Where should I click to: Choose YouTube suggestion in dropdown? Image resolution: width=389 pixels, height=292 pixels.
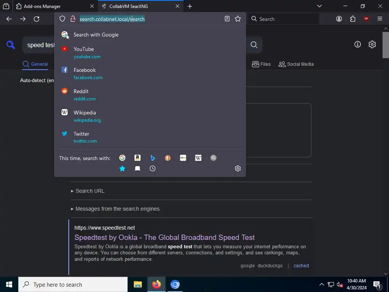point(150,52)
